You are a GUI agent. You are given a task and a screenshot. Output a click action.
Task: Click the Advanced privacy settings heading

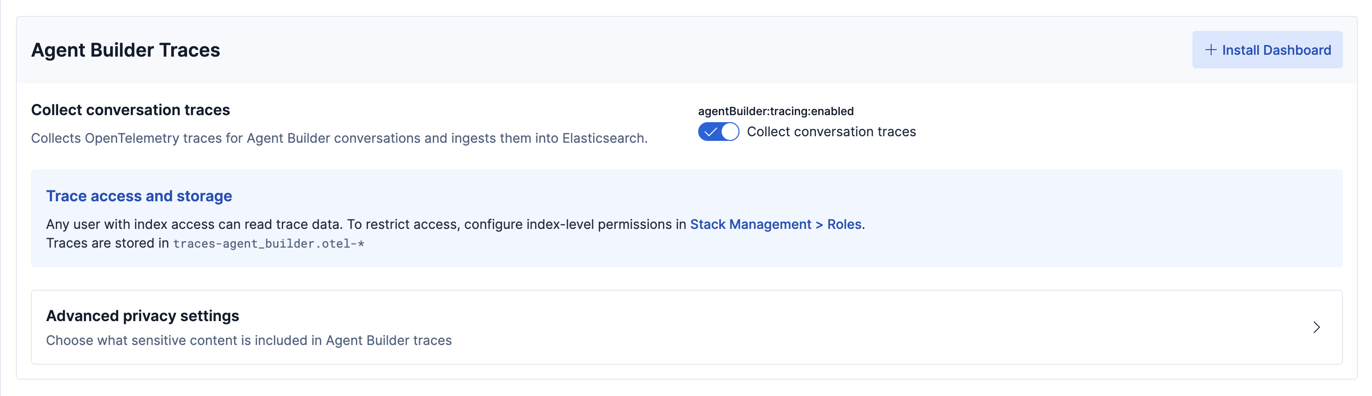tap(142, 316)
